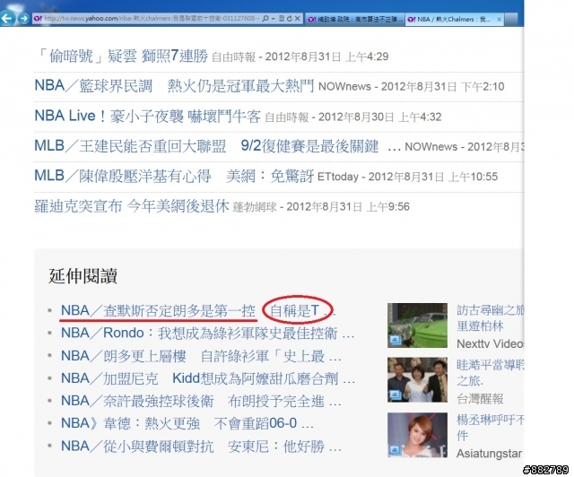Open NBA》韋德:熱火更強 link
The height and width of the screenshot is (477, 574).
(x=187, y=423)
